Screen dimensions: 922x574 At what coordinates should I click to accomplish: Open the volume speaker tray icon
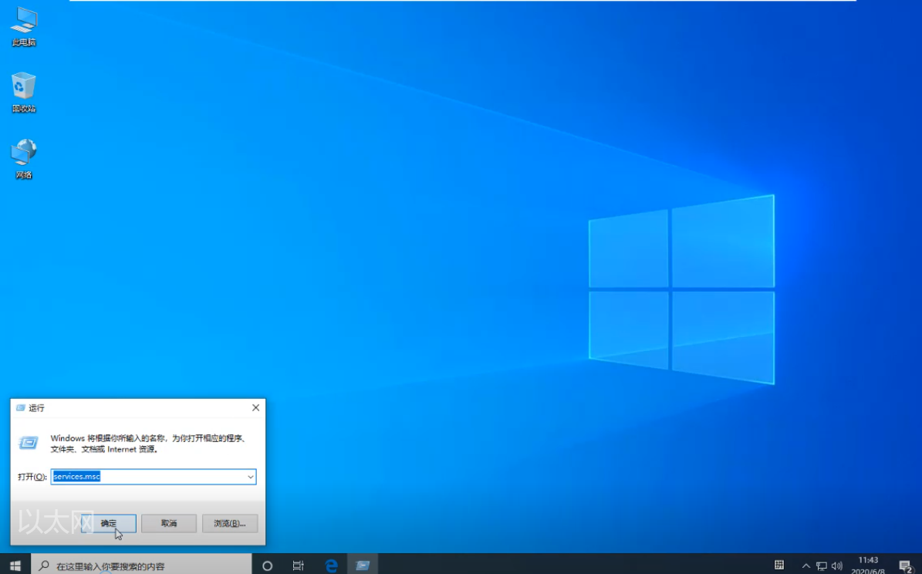(x=837, y=566)
